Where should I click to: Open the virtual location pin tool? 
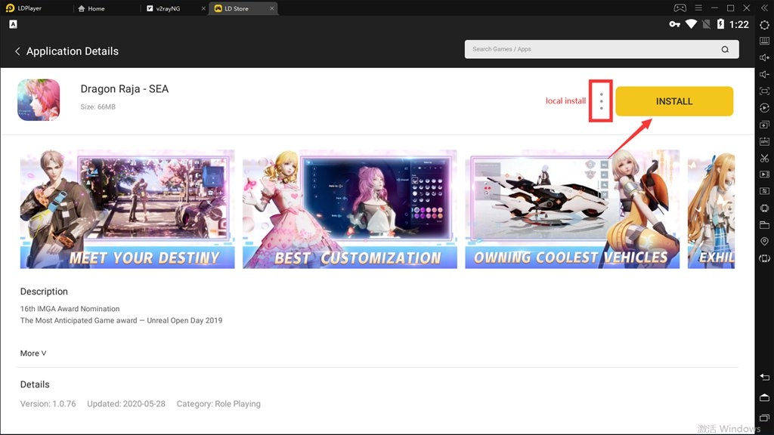click(764, 241)
